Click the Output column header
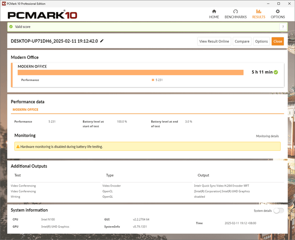This screenshot has width=295, height=240. click(x=203, y=175)
